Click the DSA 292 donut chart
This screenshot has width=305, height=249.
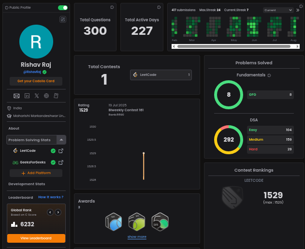pos(229,140)
